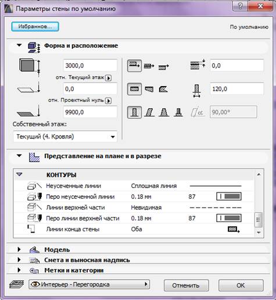Click the upper part lines row icon
The height and width of the screenshot is (300, 276).
(34, 207)
